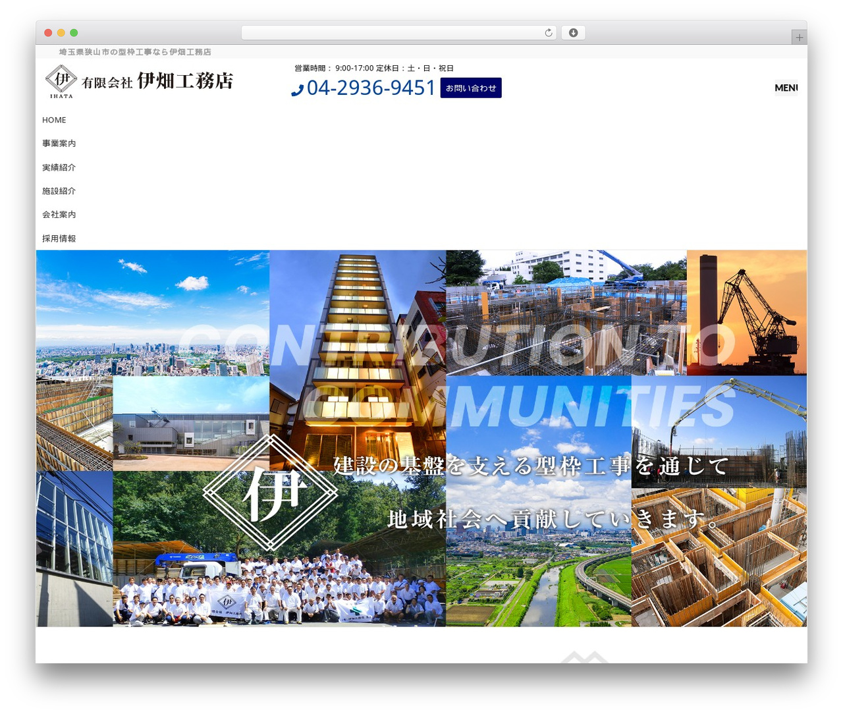Screen dimensions: 843x714
Task: Click the 埼玉県狭山市の型枠工事なら伊畑工務店 tagline
Action: click(135, 52)
